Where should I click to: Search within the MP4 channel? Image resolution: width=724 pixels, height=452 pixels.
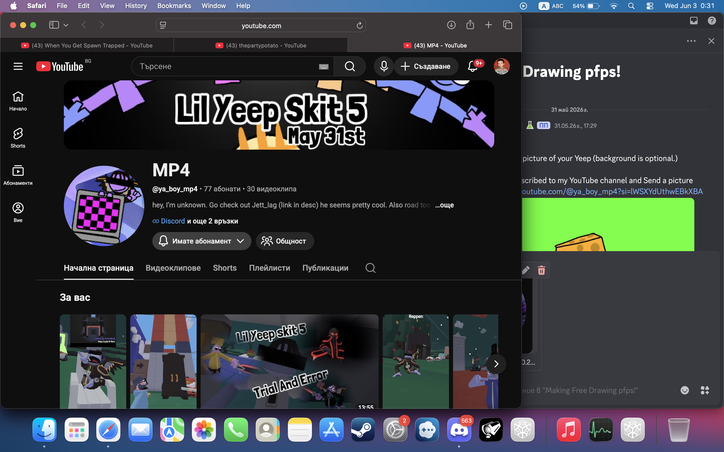coord(370,268)
